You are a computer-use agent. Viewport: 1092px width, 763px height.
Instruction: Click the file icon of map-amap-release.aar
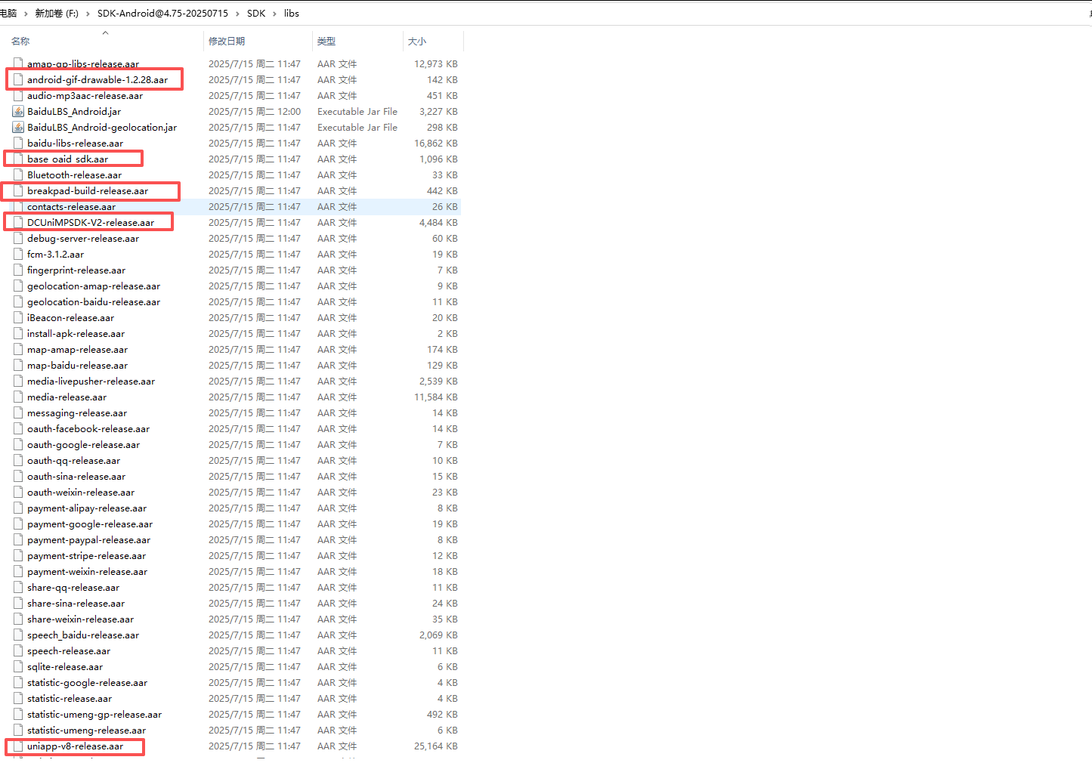18,349
